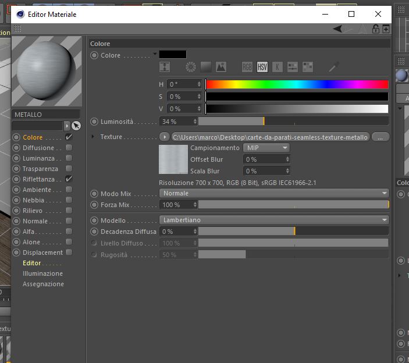The width and height of the screenshot is (409, 363).
Task: Click the grip dots icon in editor toolbar
Action: pos(17,28)
